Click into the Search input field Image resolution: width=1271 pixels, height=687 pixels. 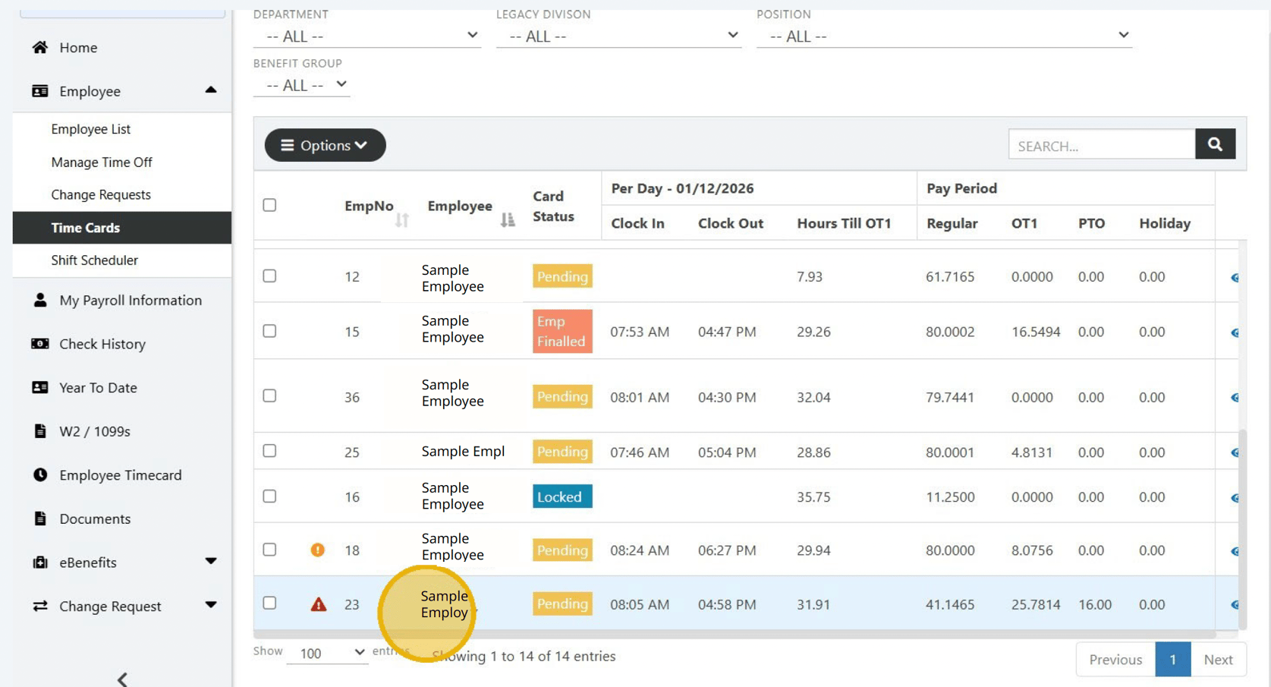pyautogui.click(x=1102, y=144)
